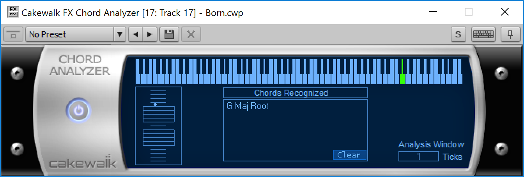Toggle the Chord Analyzer power button

[x=79, y=111]
